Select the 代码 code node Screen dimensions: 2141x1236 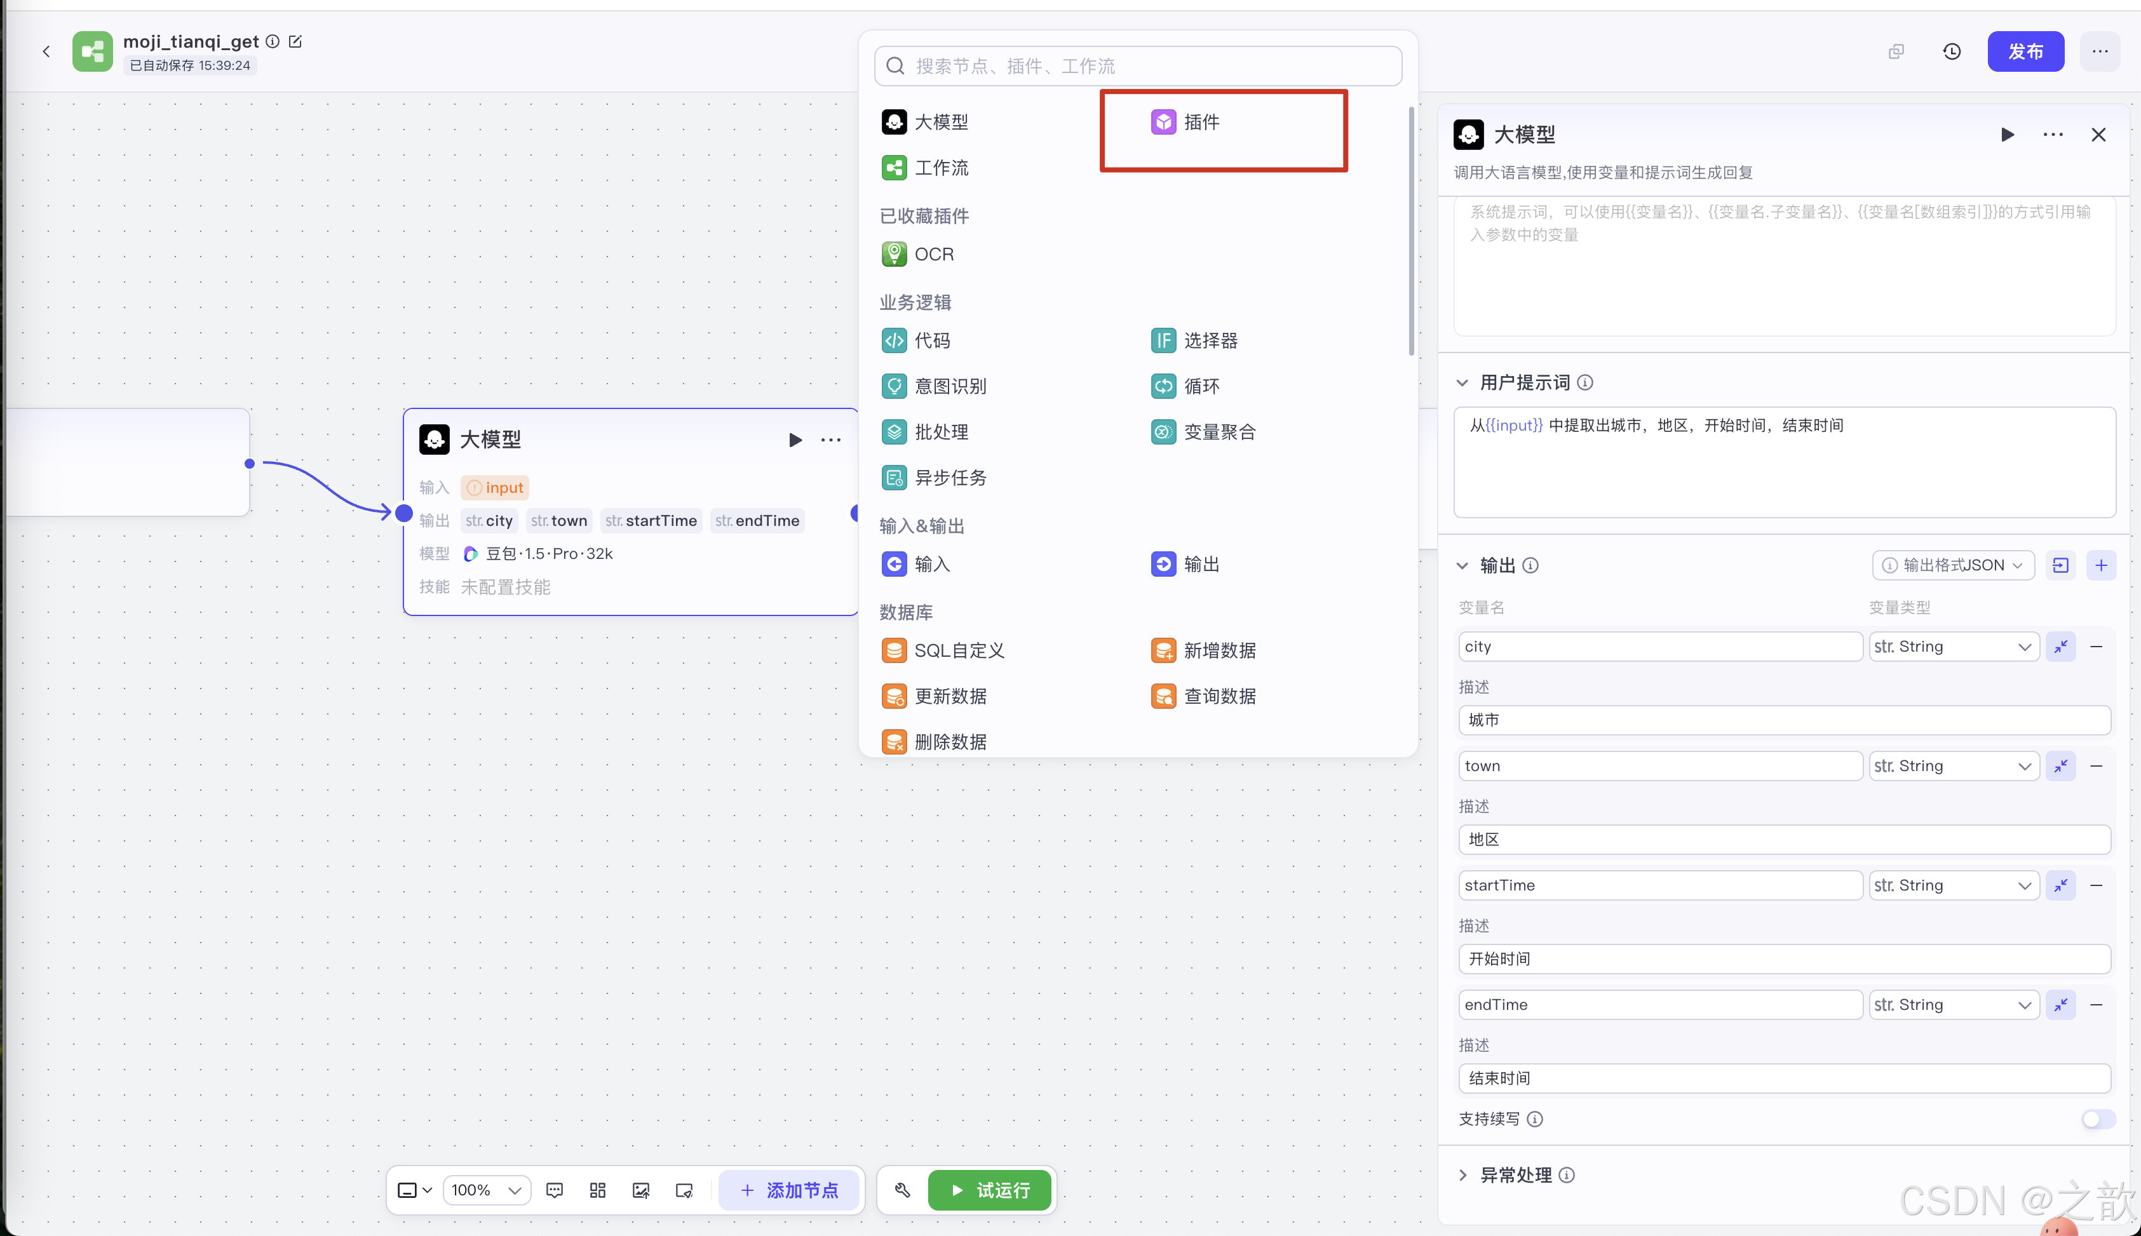(931, 340)
